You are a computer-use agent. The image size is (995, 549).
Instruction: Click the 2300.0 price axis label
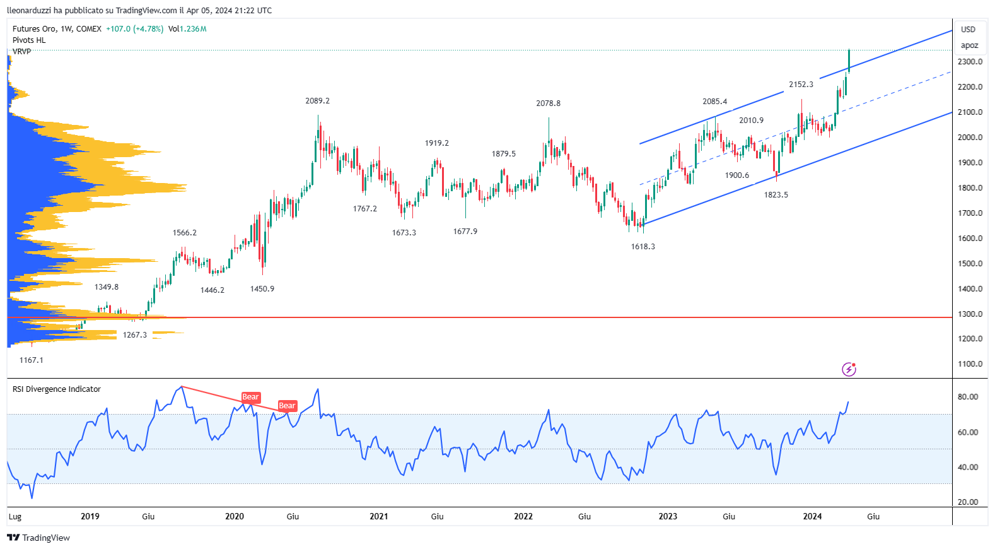coord(970,62)
